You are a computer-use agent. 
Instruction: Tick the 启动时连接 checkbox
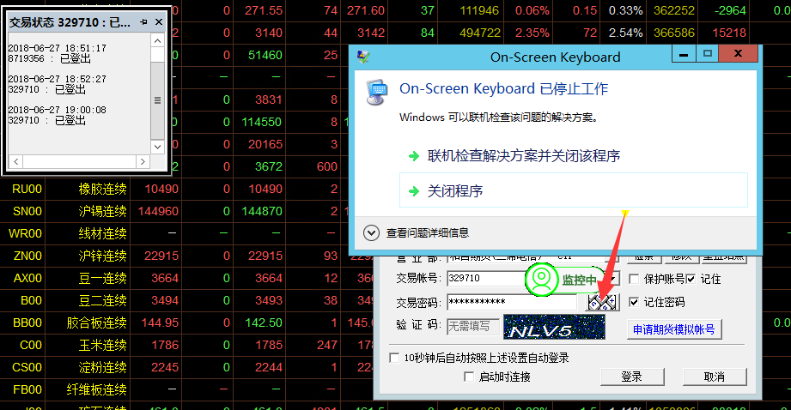point(469,377)
